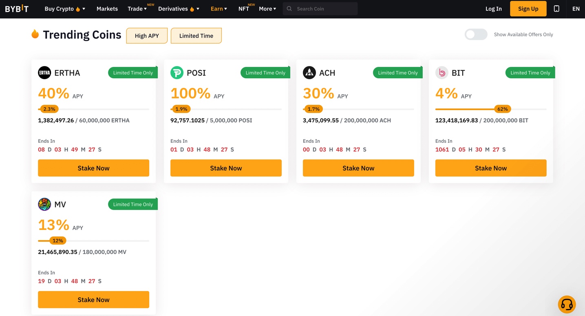Click Stake Now on the ACH card
The height and width of the screenshot is (316, 585).
pyautogui.click(x=358, y=168)
